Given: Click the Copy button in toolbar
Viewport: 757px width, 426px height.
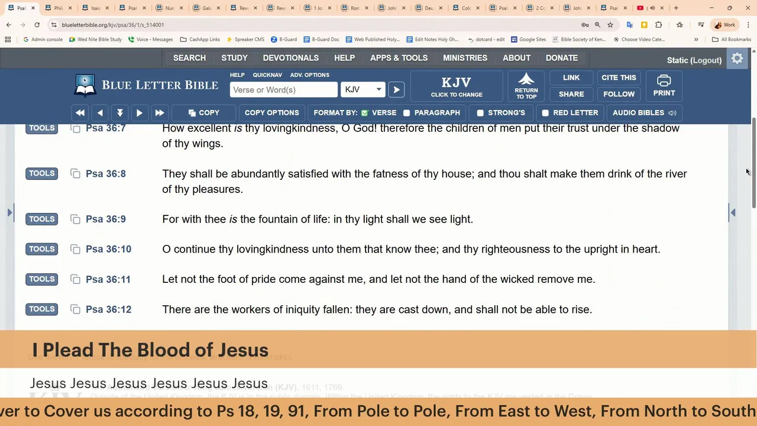Looking at the screenshot, I should click(204, 112).
